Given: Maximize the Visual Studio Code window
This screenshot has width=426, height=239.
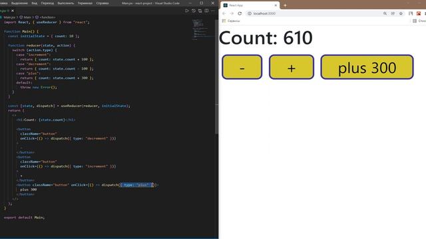Looking at the screenshot, I should point(202,3).
